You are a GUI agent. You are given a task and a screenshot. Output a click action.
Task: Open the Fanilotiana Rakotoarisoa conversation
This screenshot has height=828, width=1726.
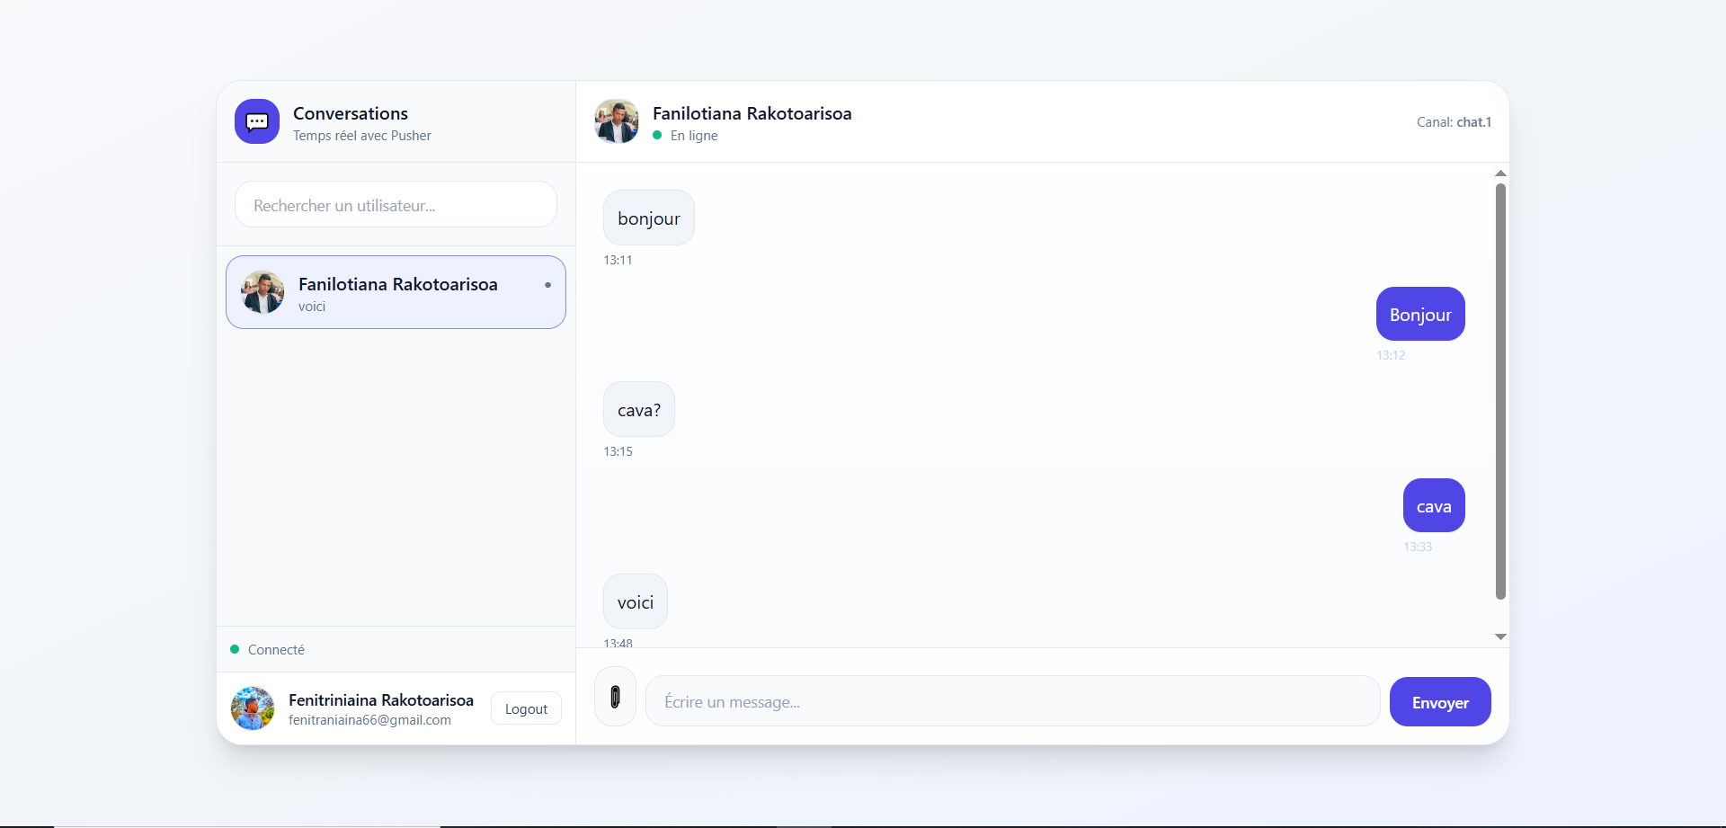397,292
